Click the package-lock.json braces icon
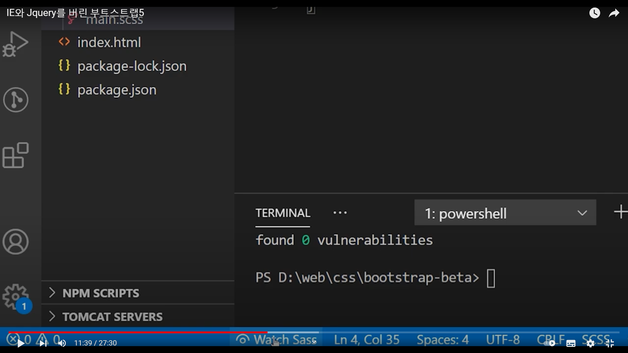Image resolution: width=628 pixels, height=353 pixels. click(x=64, y=65)
